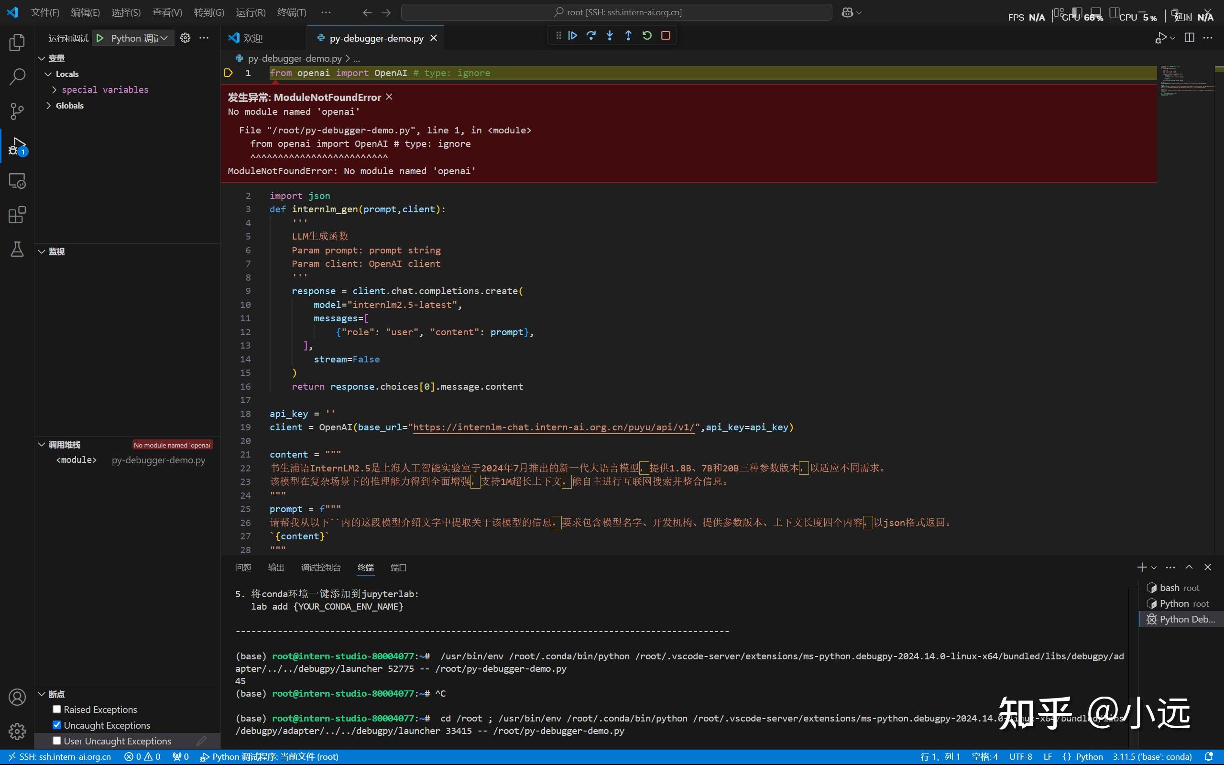This screenshot has height=765, width=1224.
Task: Open the Python 调试 configuration dropdown
Action: tap(140, 38)
